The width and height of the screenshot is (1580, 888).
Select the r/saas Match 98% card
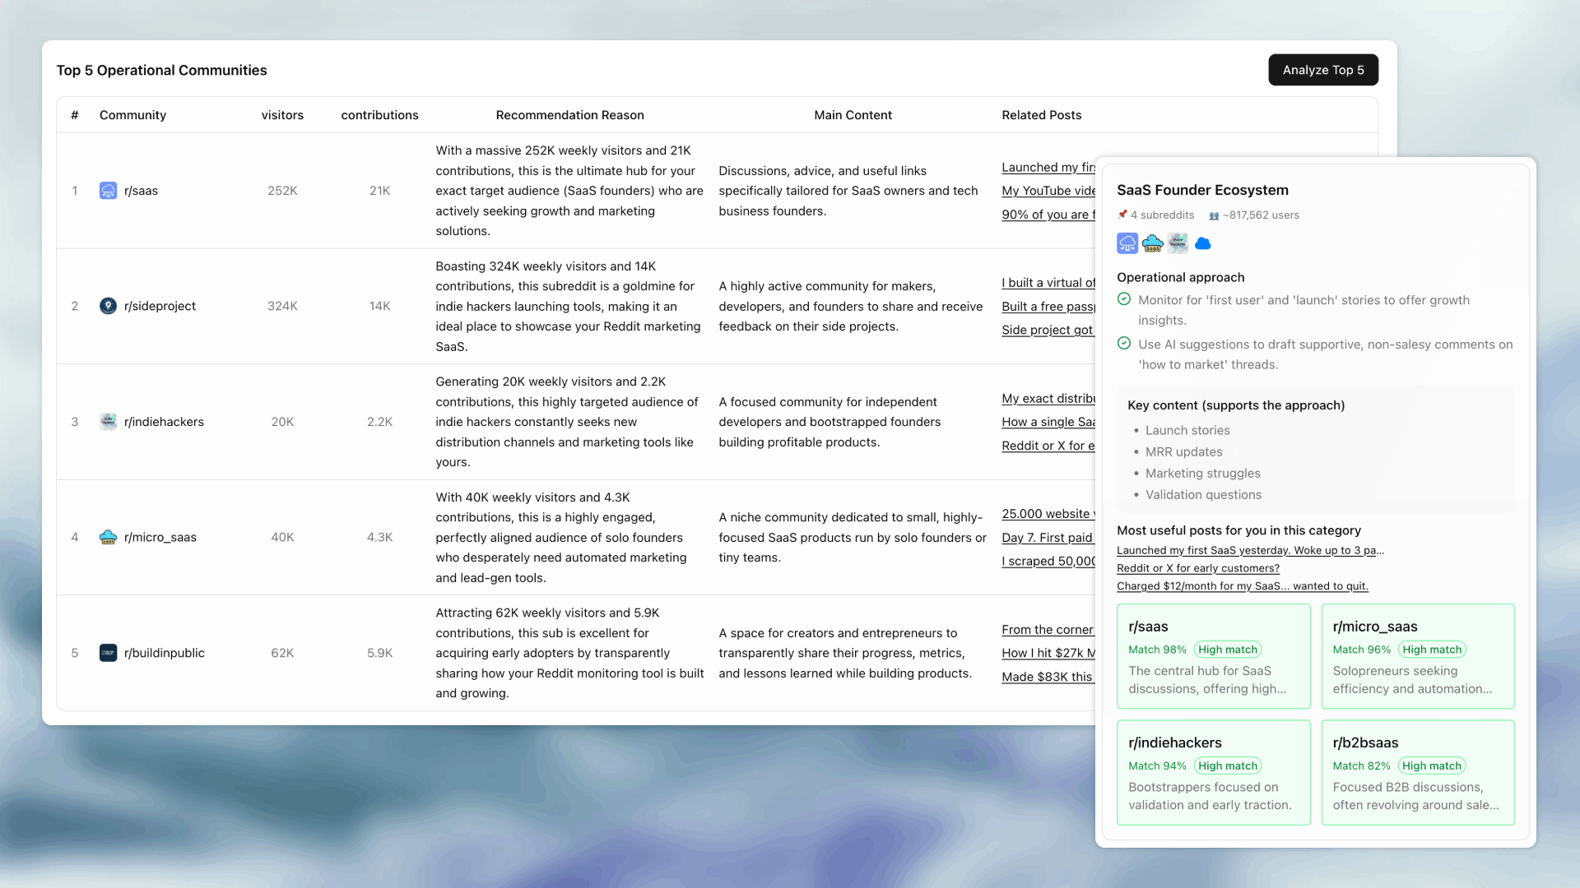click(x=1213, y=655)
